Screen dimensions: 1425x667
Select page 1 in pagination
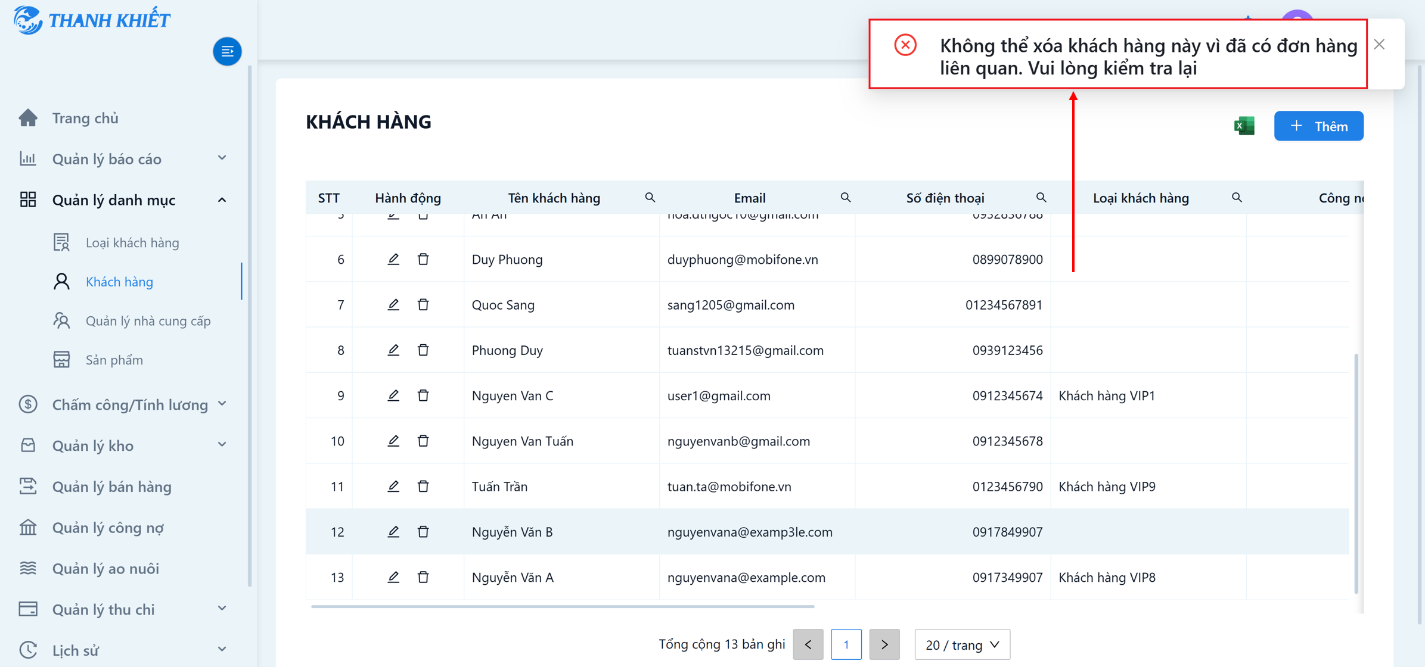pyautogui.click(x=846, y=644)
